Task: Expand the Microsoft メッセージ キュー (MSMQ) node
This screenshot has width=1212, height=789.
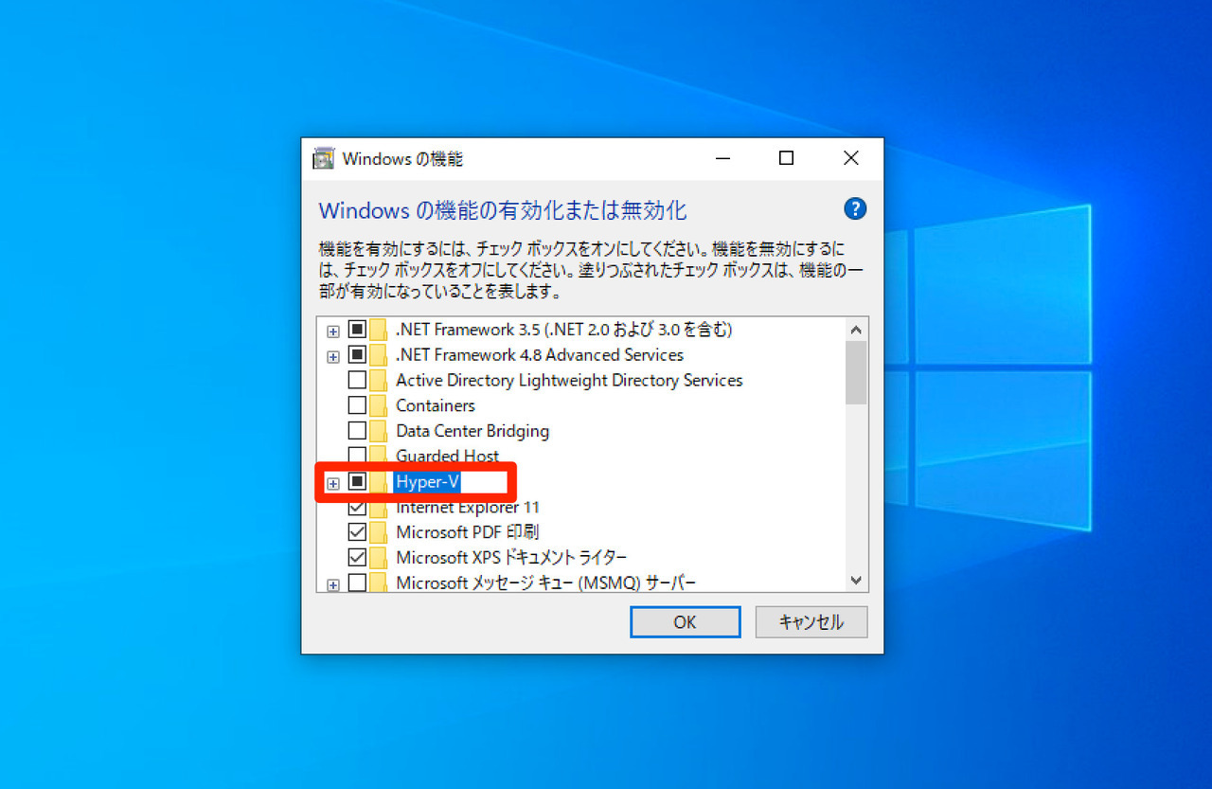Action: click(x=332, y=585)
